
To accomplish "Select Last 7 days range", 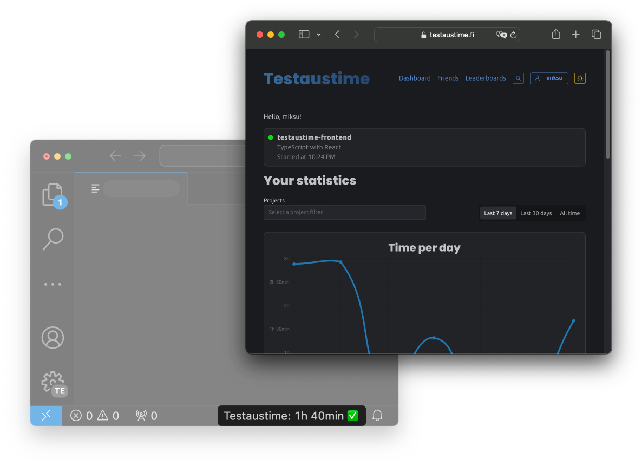I will (498, 213).
